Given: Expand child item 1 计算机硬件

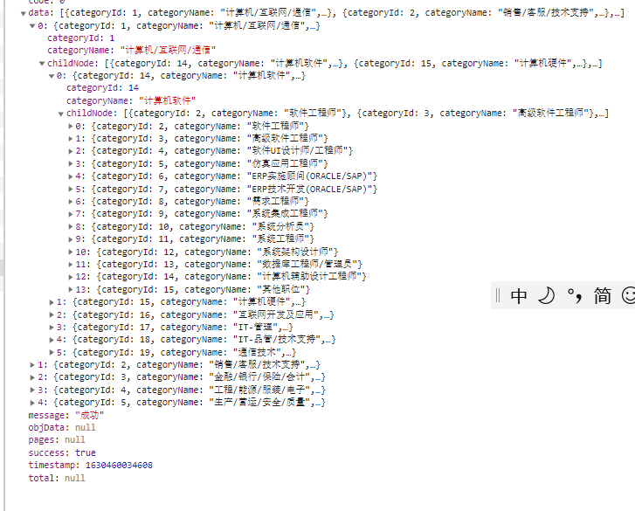Looking at the screenshot, I should (52, 302).
